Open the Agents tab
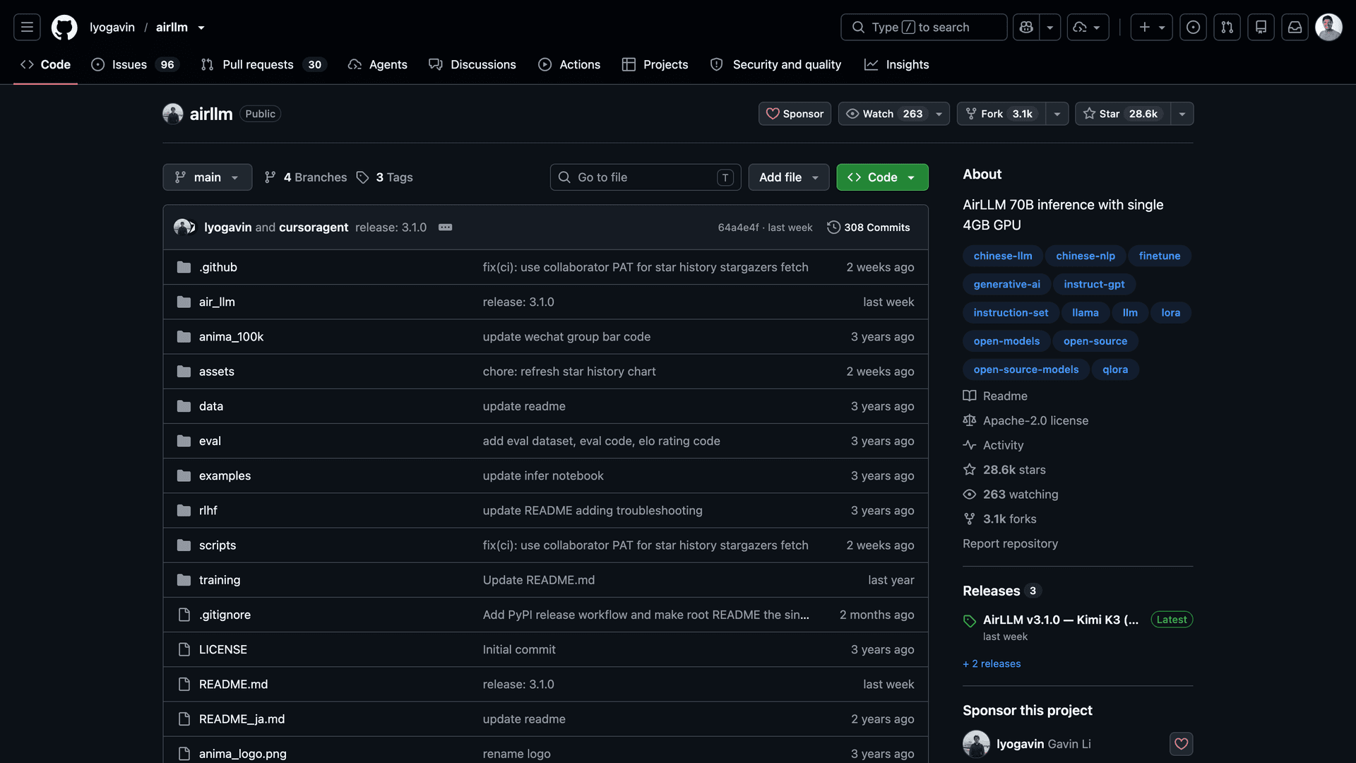 pos(378,64)
